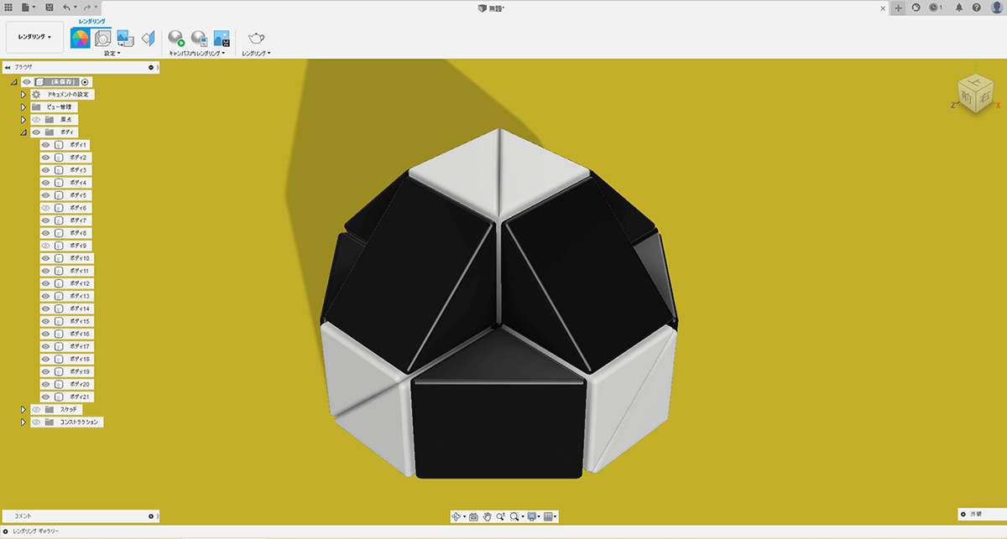Open the File menu icon
The width and height of the screenshot is (1007, 539).
(27, 7)
